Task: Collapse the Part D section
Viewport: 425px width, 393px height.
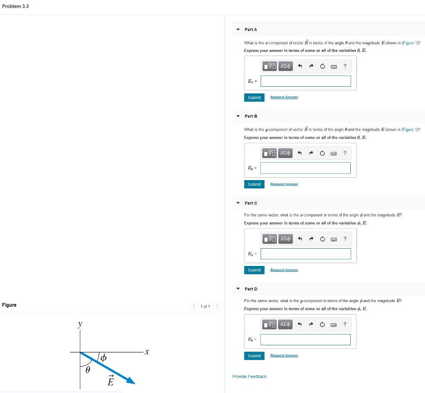Action: pyautogui.click(x=238, y=288)
